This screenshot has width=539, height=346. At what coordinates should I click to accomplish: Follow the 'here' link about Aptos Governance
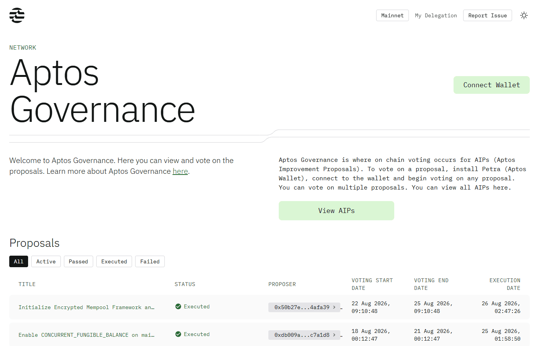[x=180, y=171]
